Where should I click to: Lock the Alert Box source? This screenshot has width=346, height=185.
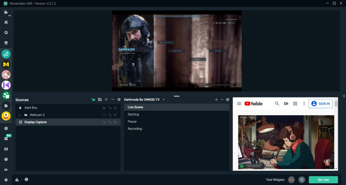(110, 108)
